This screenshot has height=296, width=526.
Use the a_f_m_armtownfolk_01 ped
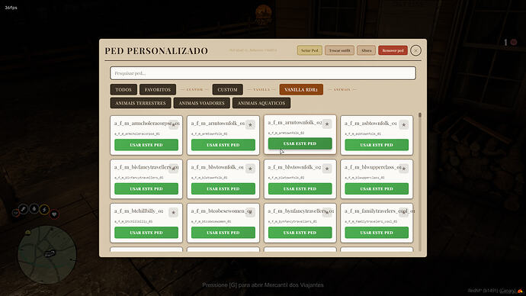tap(223, 145)
